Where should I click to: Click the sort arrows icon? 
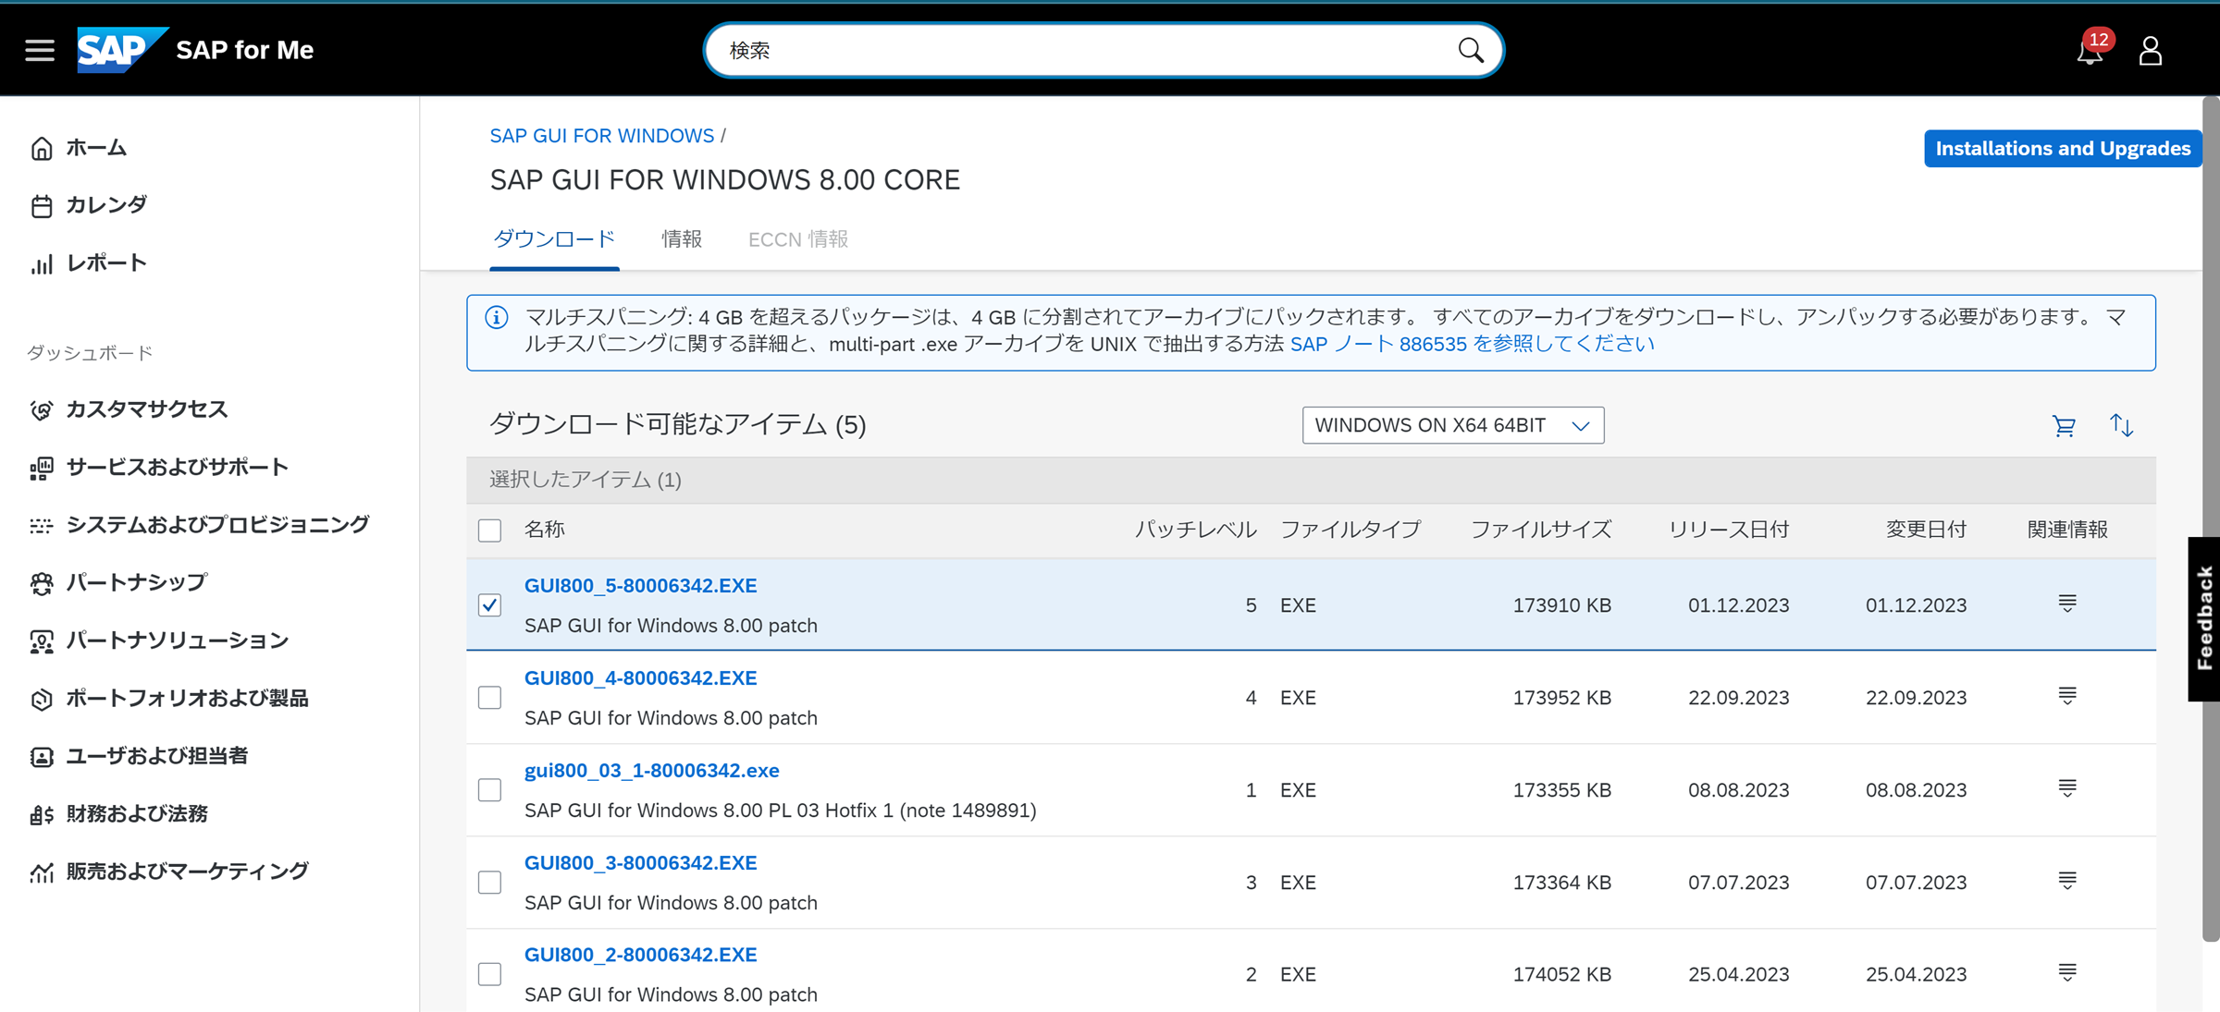(x=2121, y=426)
